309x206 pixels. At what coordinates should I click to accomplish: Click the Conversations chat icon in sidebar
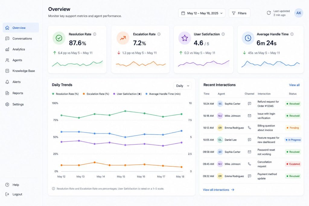pyautogui.click(x=7, y=39)
